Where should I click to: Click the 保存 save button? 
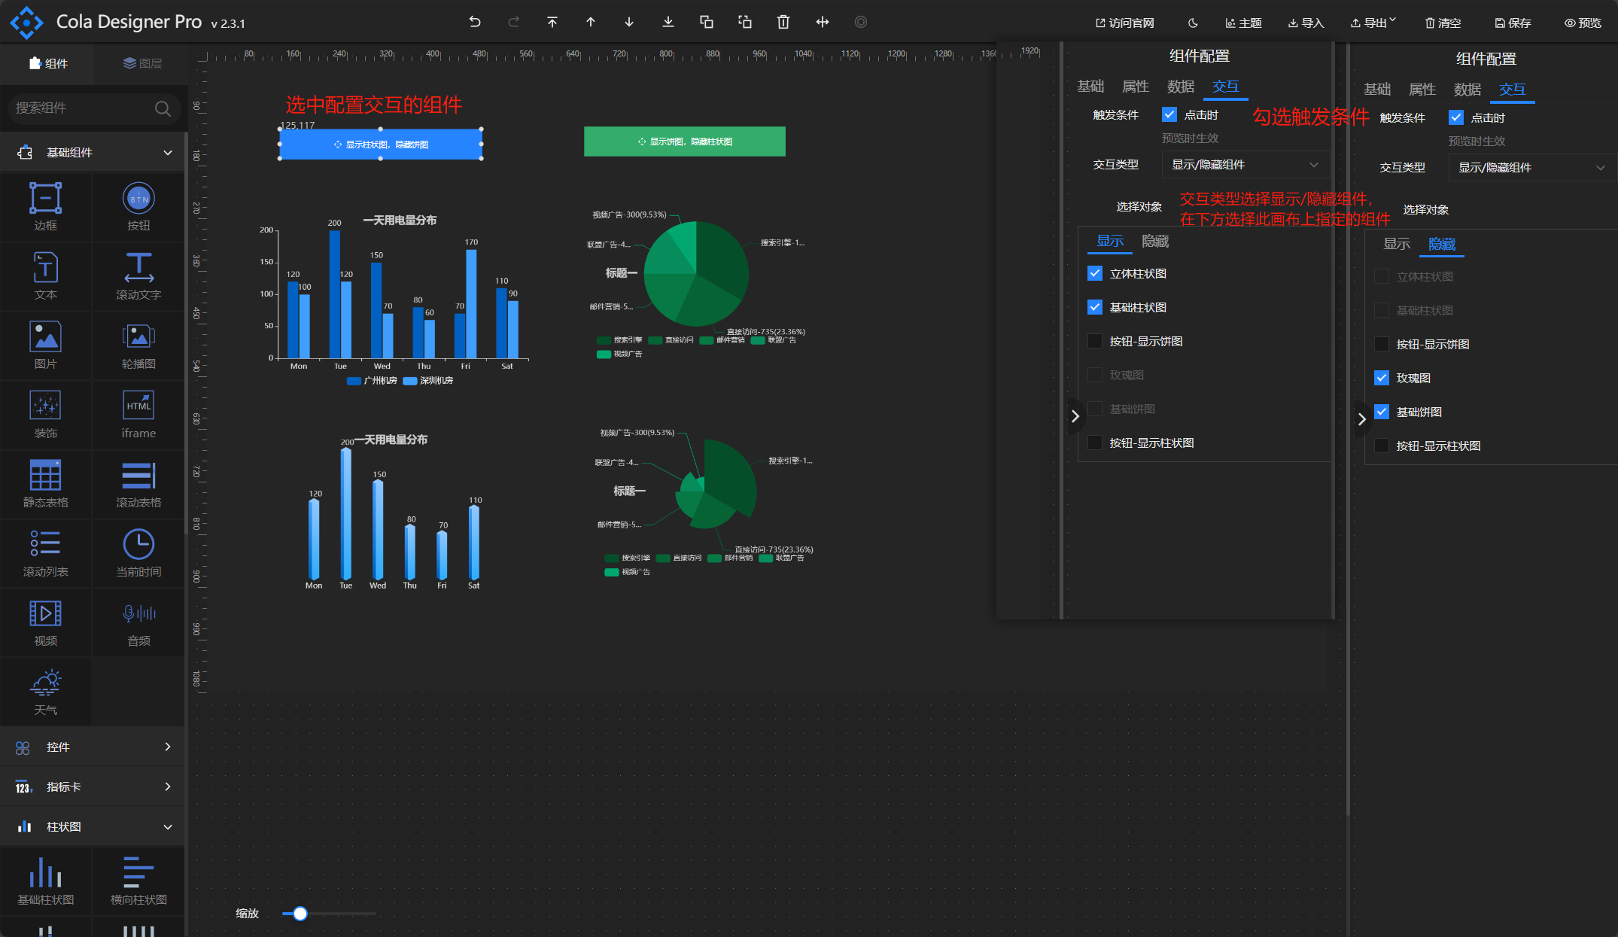click(x=1513, y=23)
